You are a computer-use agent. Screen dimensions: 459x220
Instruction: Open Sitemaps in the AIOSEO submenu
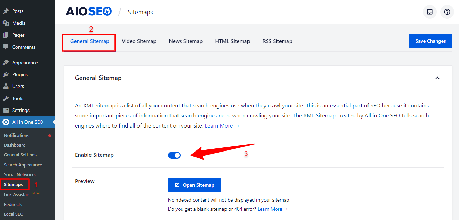coord(13,184)
